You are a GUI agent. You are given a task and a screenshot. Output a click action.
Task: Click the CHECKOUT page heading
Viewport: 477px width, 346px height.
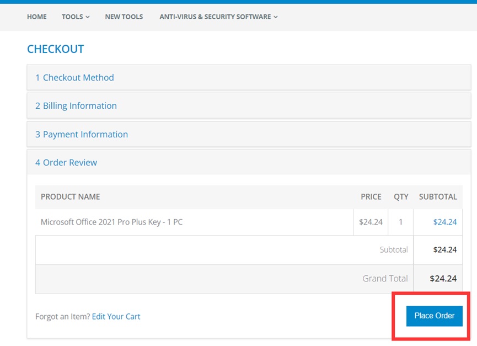(55, 49)
